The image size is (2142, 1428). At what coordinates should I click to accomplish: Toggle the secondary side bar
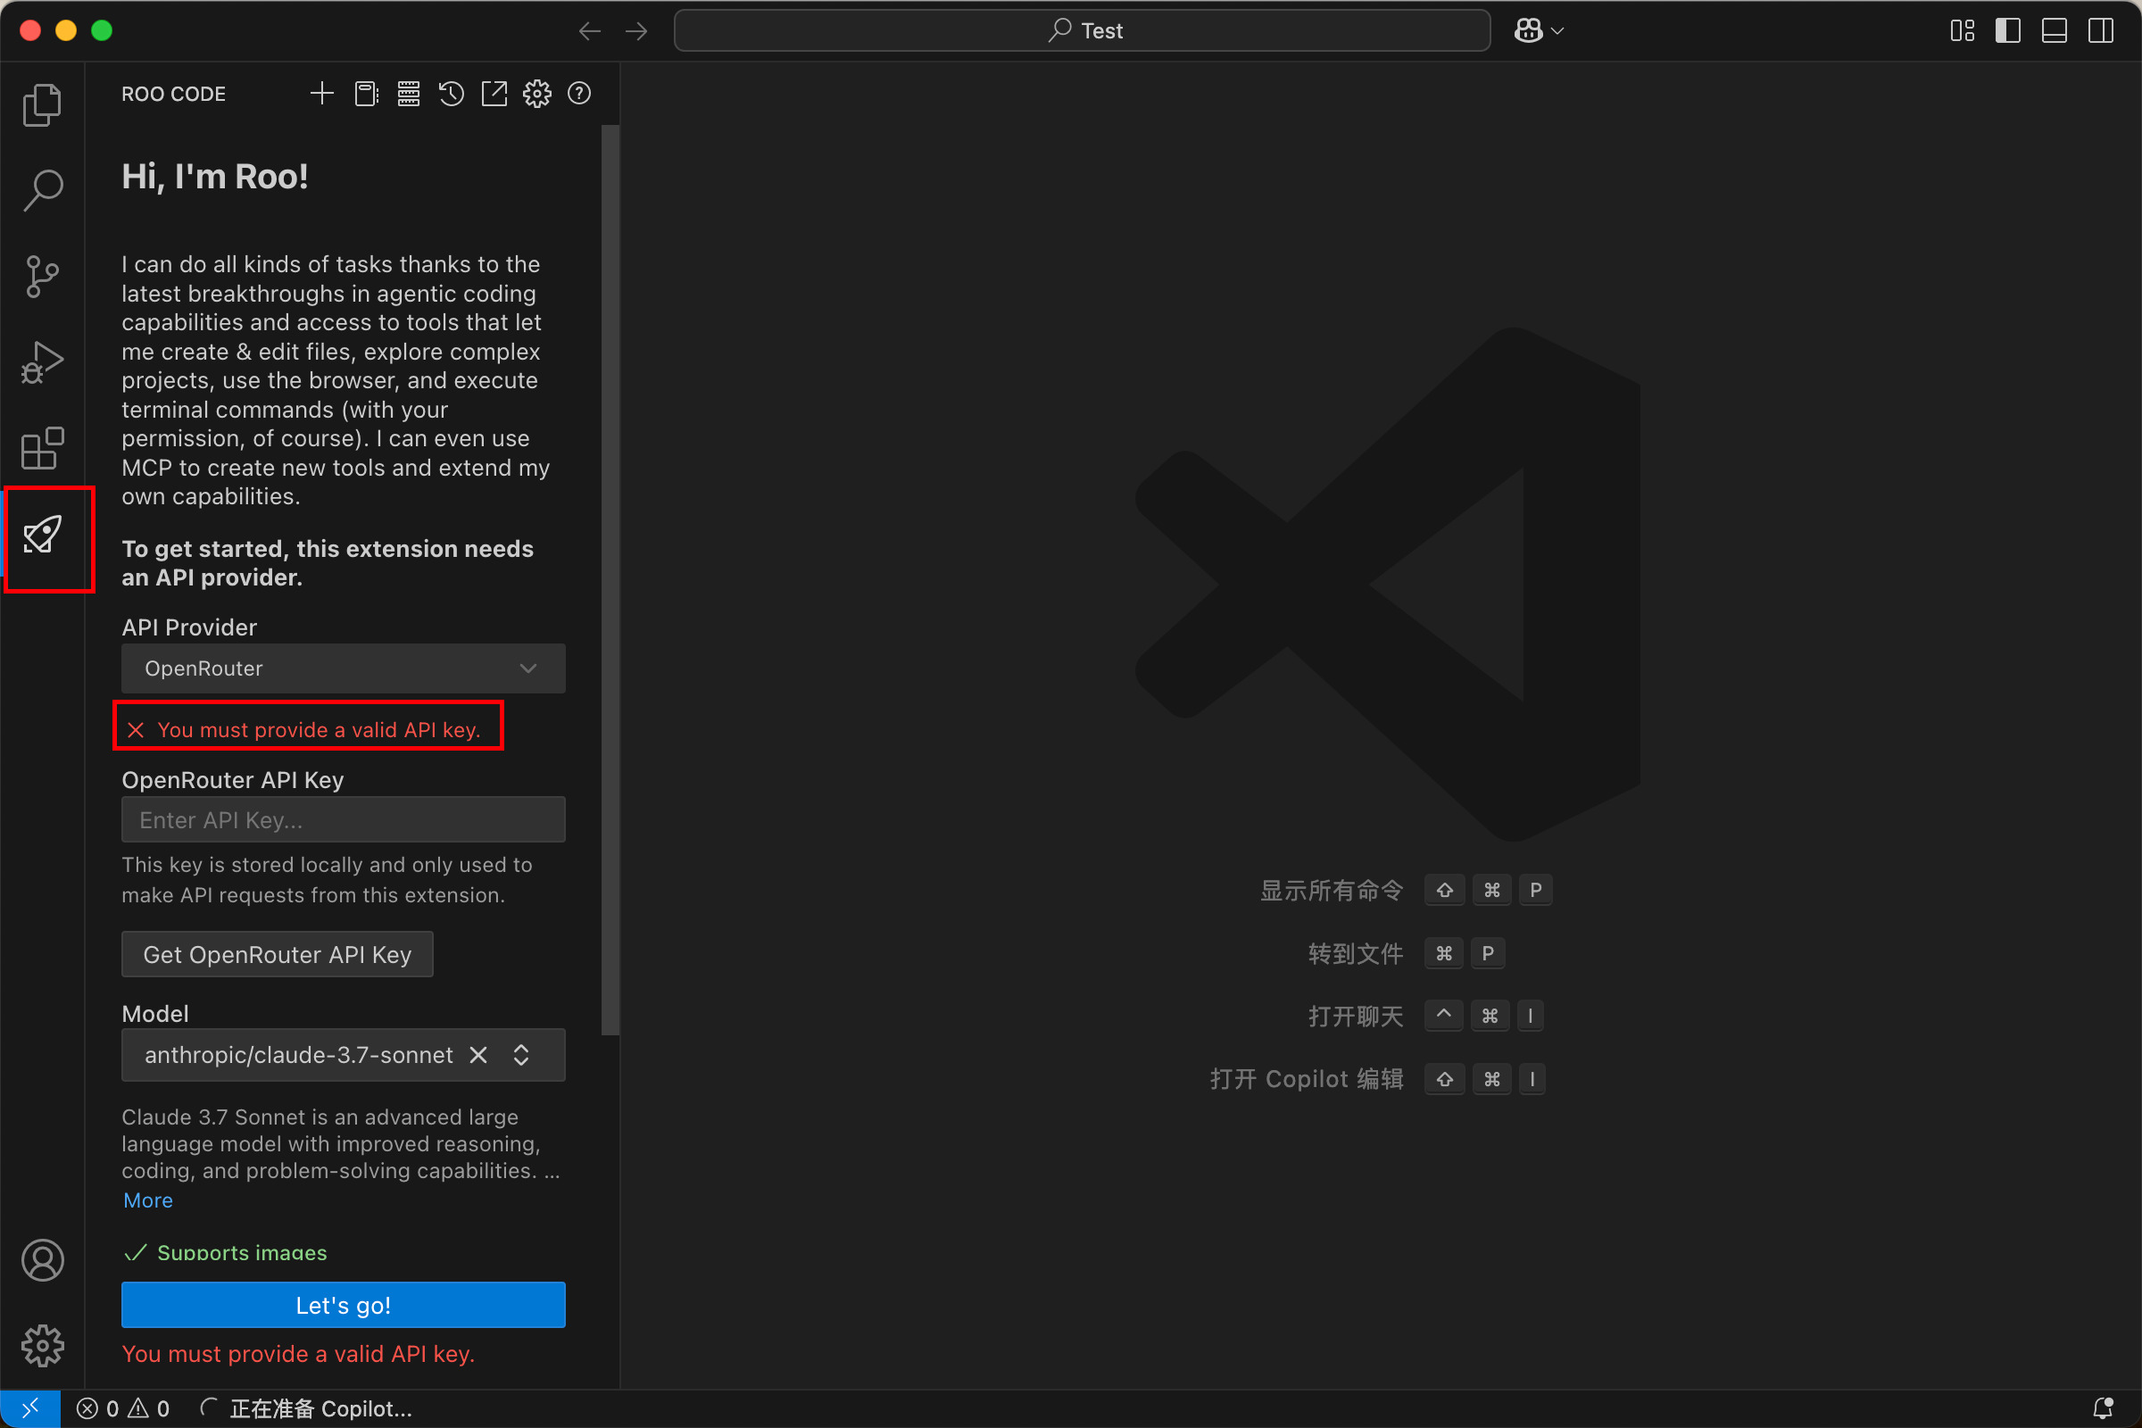point(2101,31)
